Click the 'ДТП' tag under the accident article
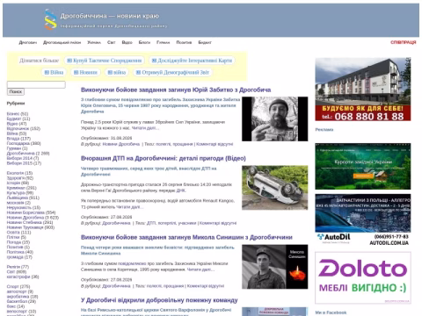 (x=151, y=223)
